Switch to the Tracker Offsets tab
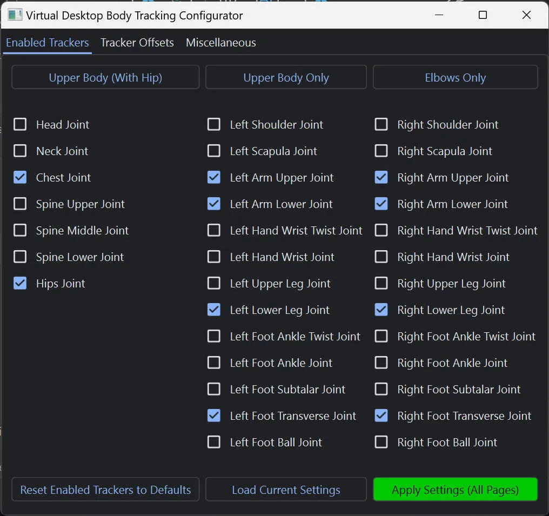 137,42
